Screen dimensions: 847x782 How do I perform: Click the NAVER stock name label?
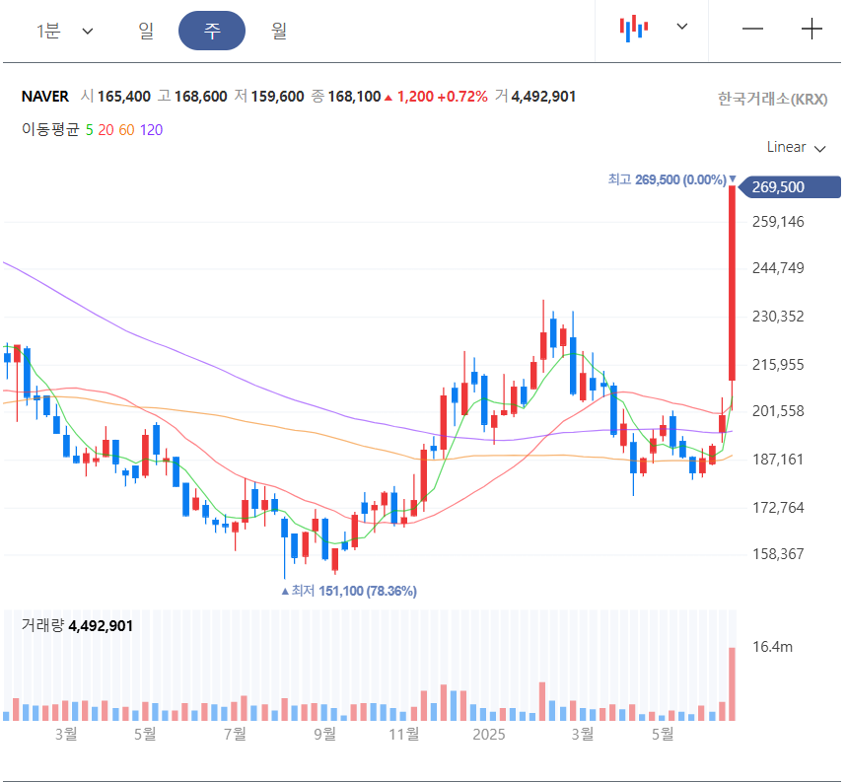44,97
